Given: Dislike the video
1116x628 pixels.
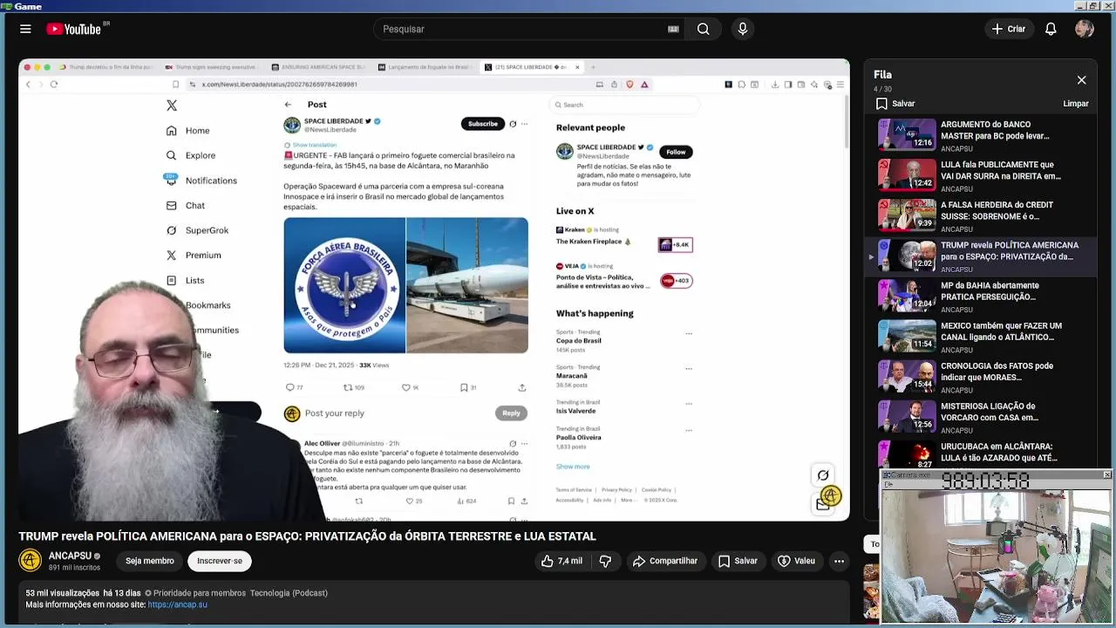Looking at the screenshot, I should pyautogui.click(x=605, y=561).
